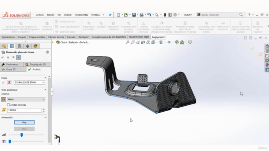
Task: Open the Archivo menu
Action: point(40,15)
